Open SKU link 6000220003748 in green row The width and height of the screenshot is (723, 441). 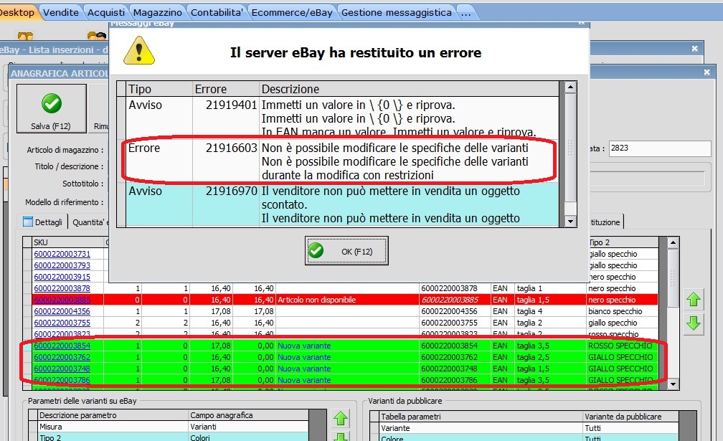coord(62,369)
